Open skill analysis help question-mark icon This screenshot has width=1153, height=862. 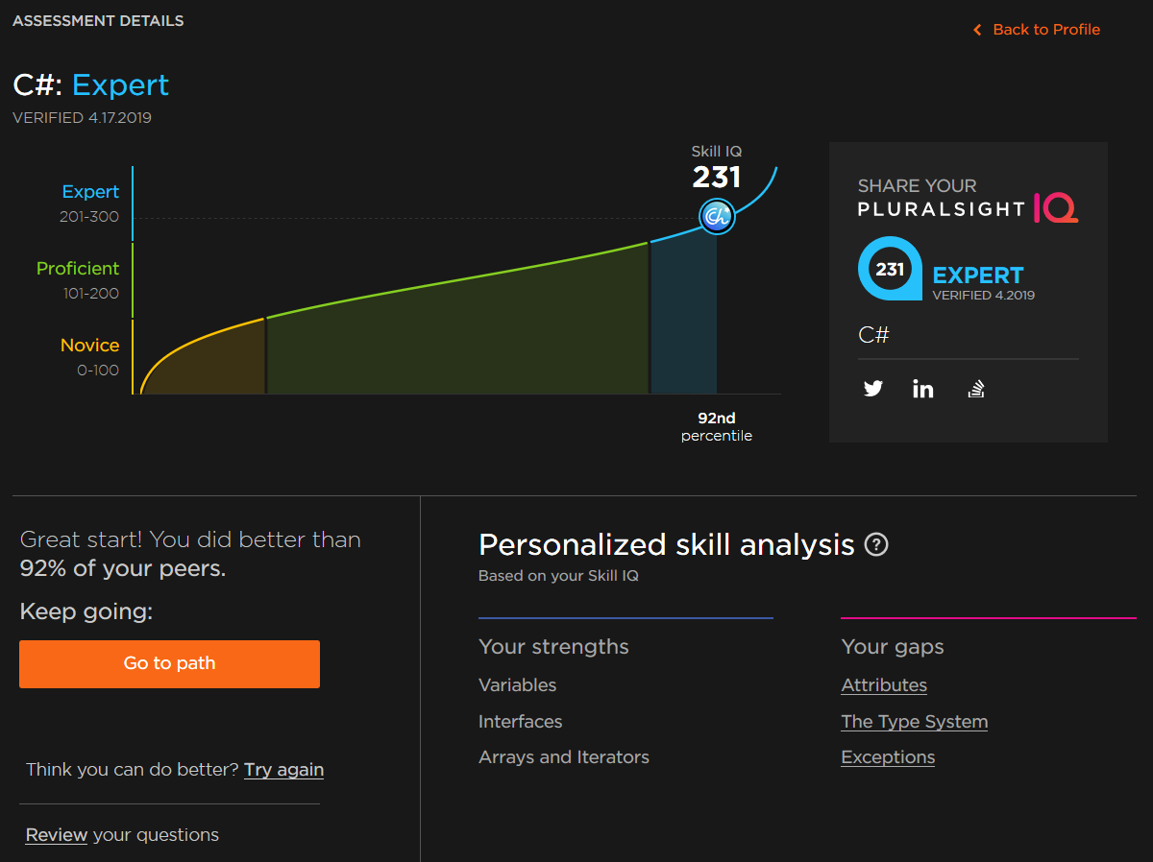(876, 545)
